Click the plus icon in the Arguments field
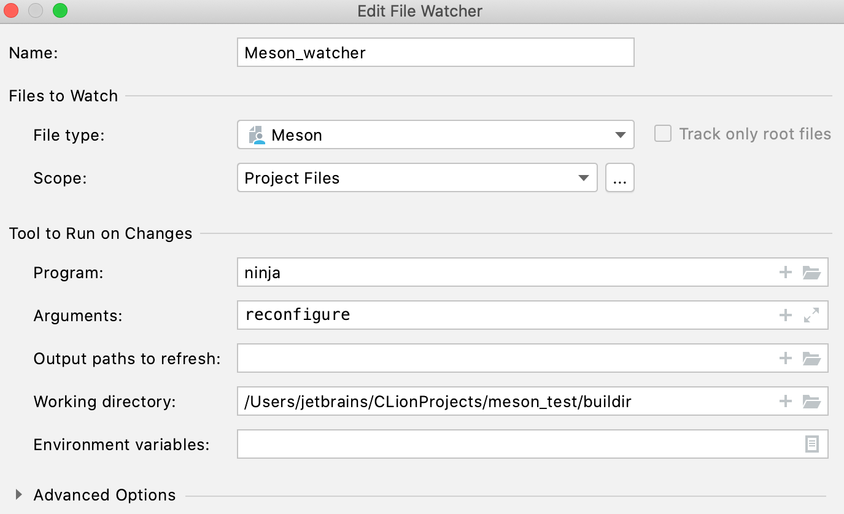The height and width of the screenshot is (514, 844). pyautogui.click(x=785, y=315)
